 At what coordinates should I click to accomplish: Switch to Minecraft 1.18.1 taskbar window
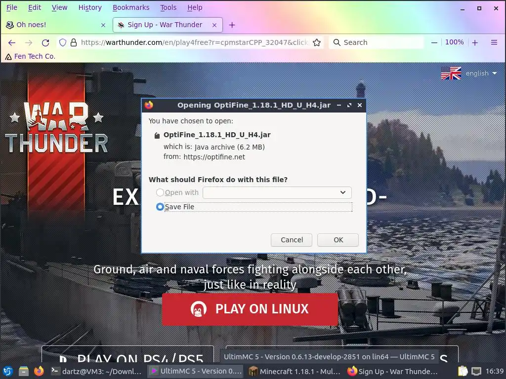pyautogui.click(x=295, y=371)
